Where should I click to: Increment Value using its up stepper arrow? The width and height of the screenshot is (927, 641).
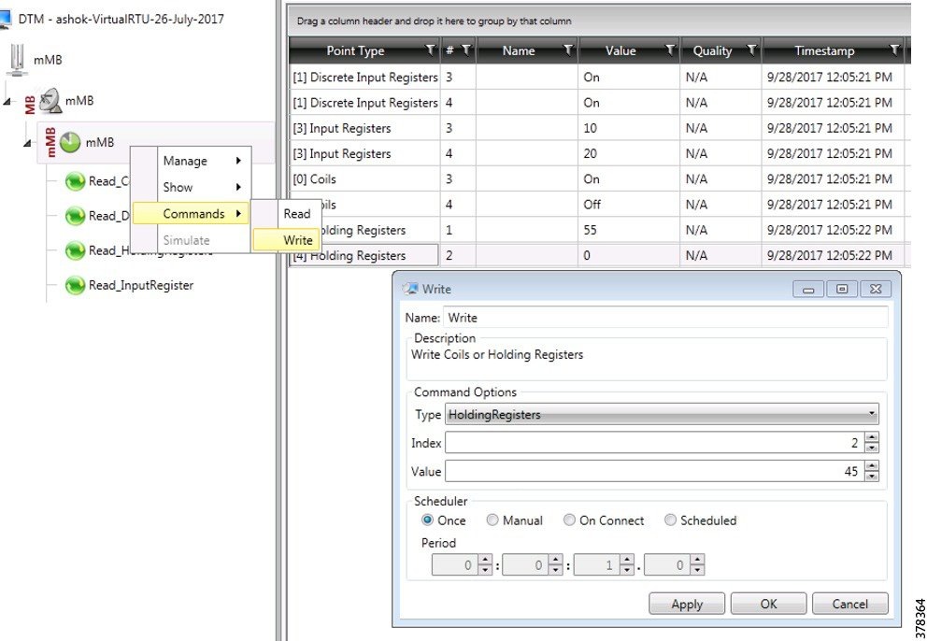pos(871,467)
